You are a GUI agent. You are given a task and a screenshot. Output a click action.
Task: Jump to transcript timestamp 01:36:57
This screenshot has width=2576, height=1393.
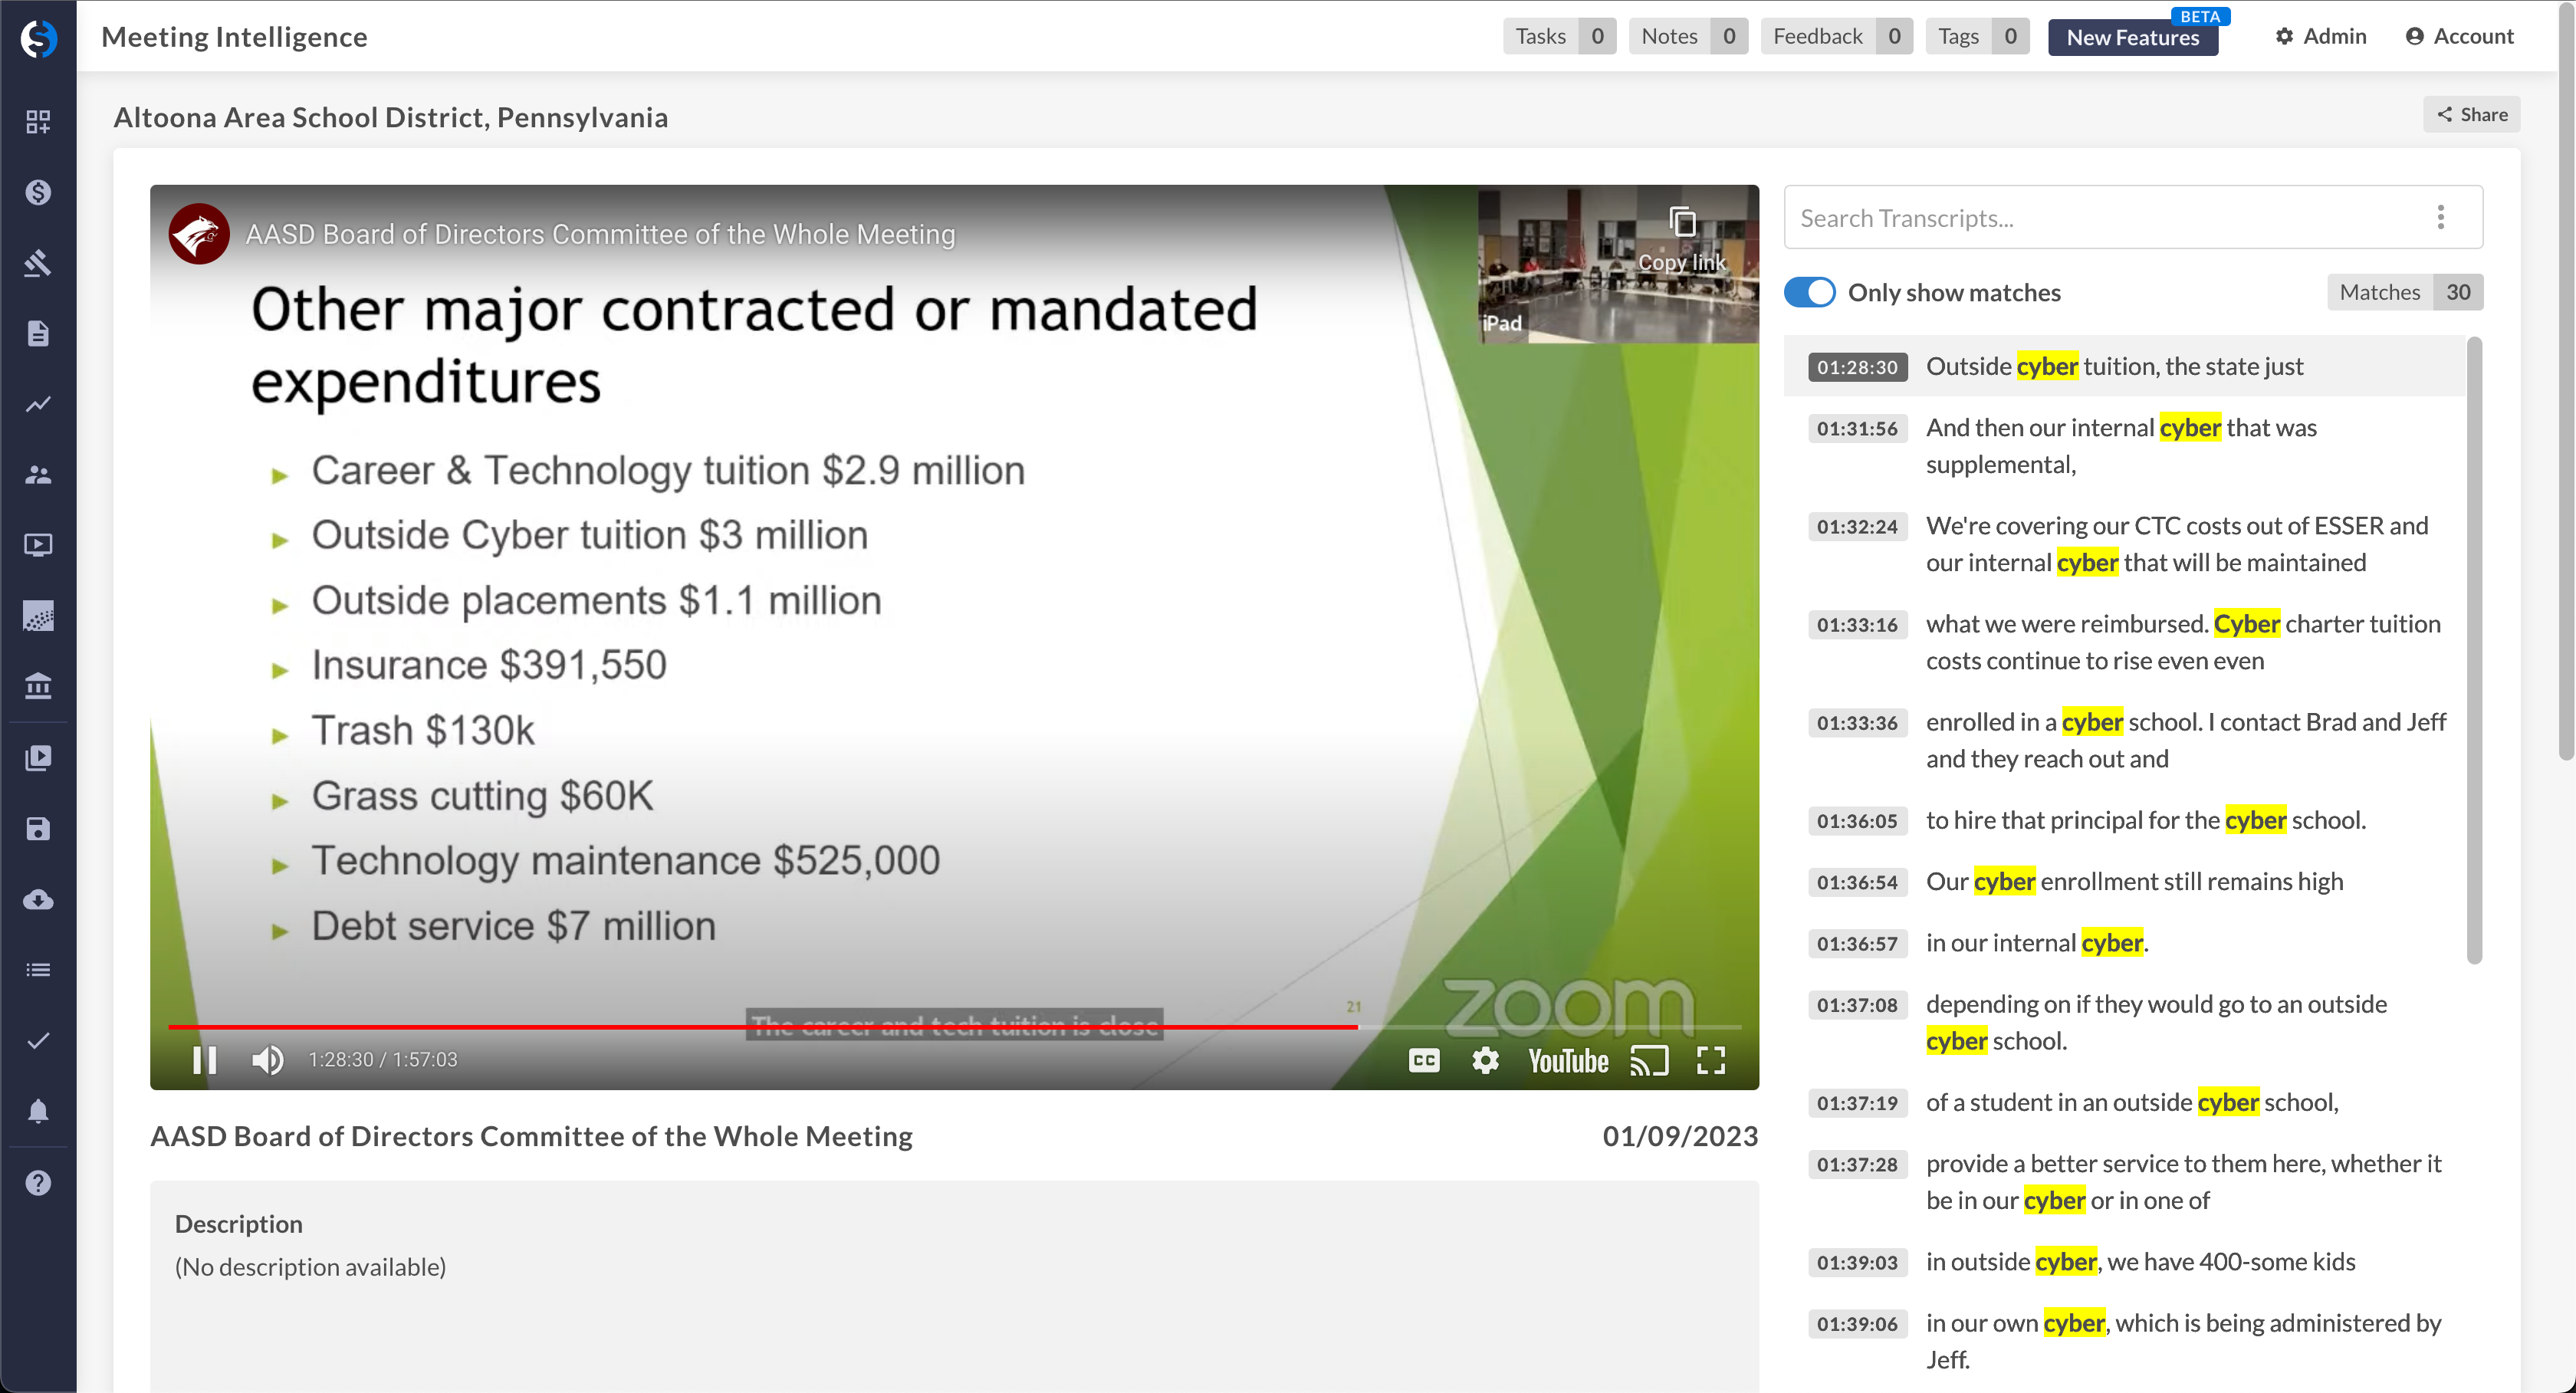(x=1857, y=943)
